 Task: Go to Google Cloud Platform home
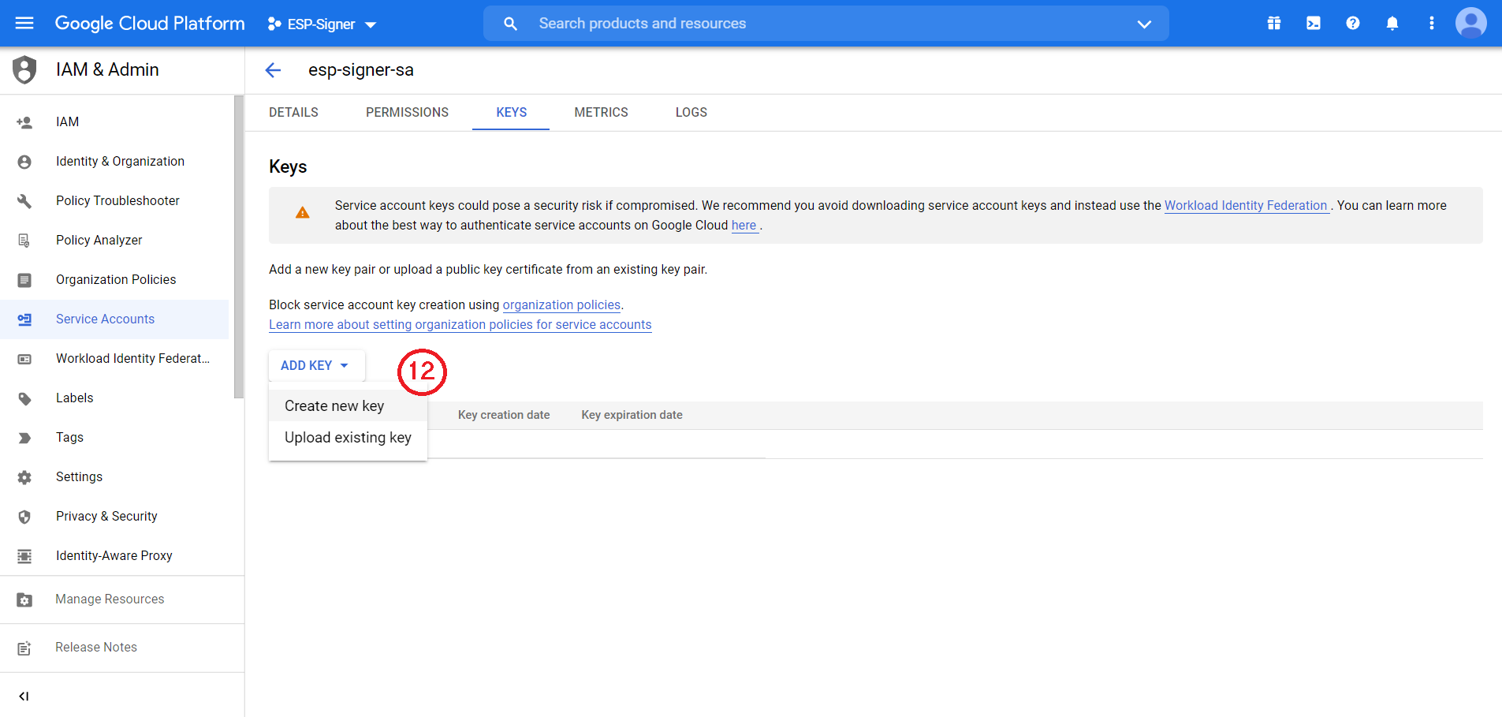(150, 24)
